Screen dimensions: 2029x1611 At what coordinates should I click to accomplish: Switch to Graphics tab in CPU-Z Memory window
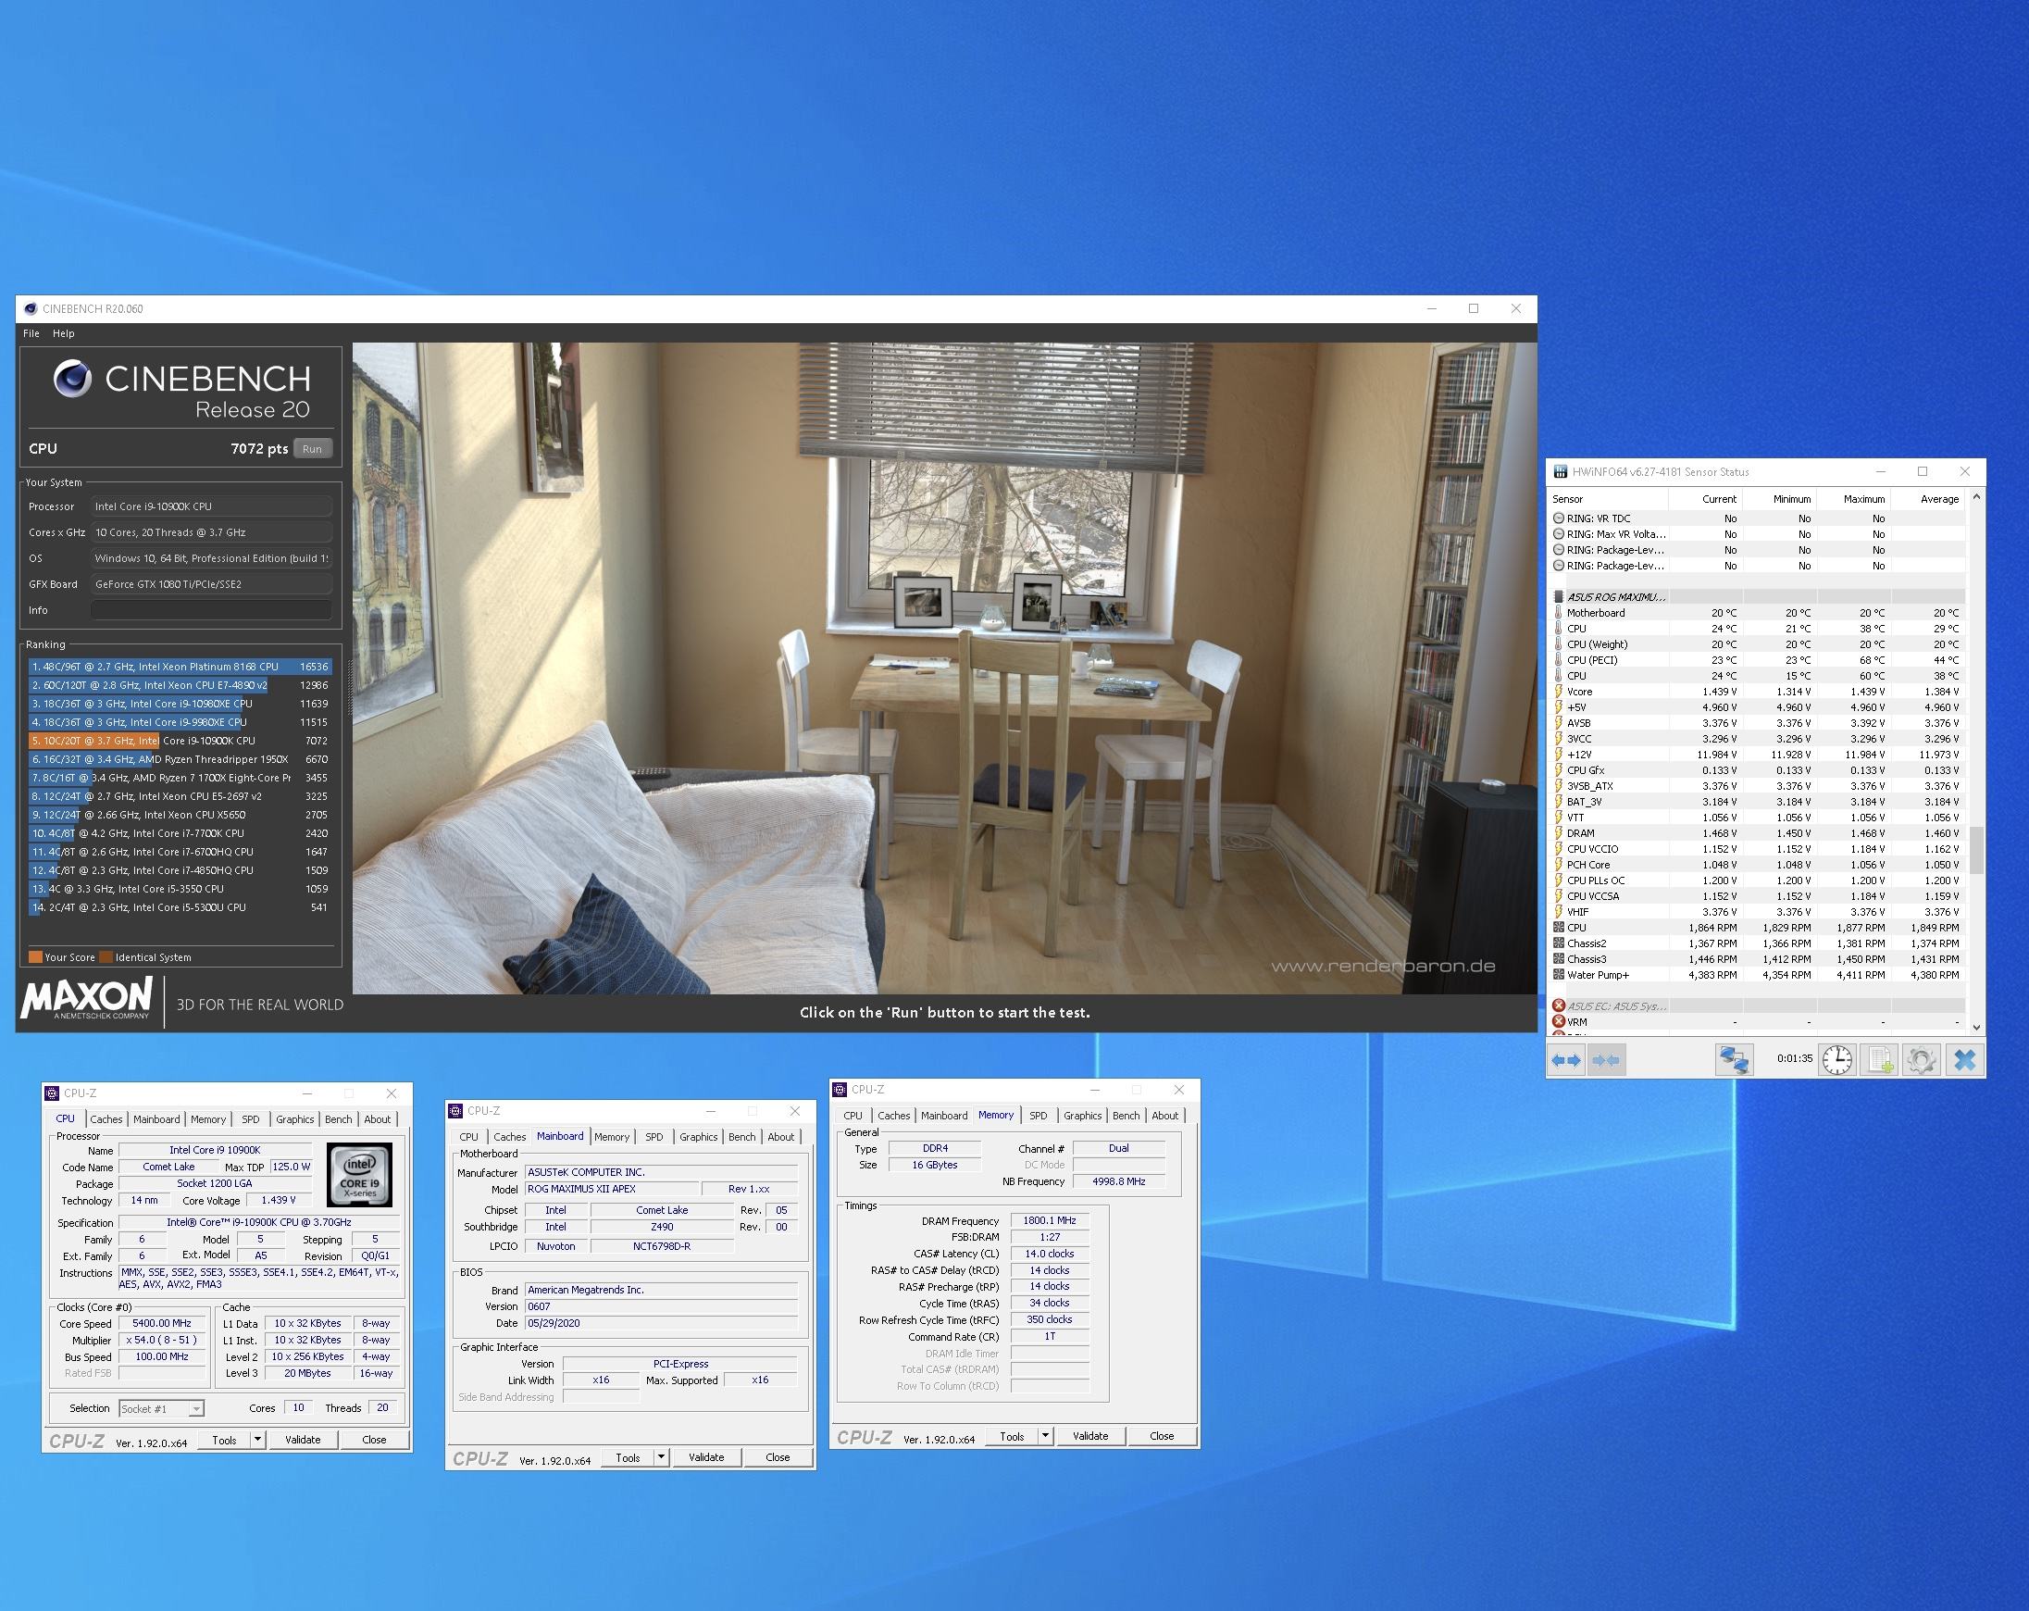(x=1082, y=1116)
